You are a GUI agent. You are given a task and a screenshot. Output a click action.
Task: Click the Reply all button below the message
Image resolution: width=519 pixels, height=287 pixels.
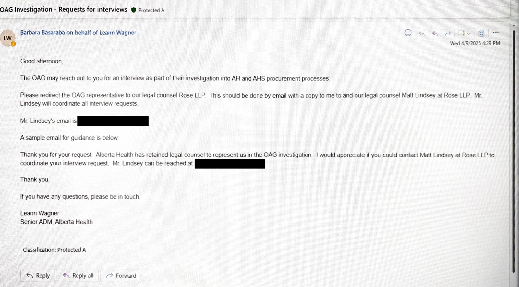78,276
